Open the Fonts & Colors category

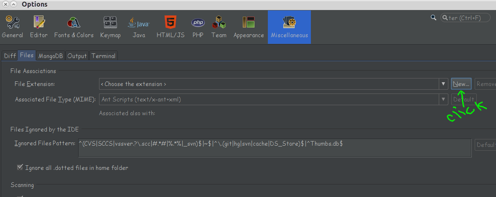pyautogui.click(x=74, y=27)
